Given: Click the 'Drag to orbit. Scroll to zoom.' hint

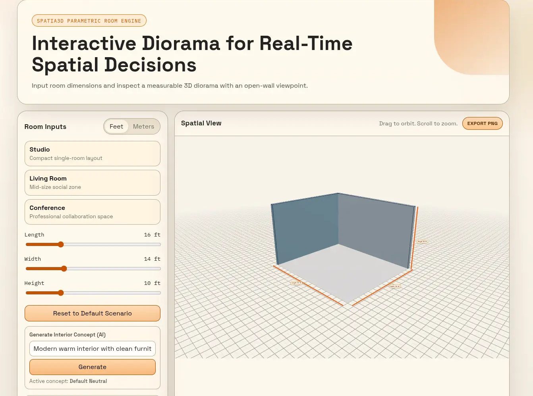Looking at the screenshot, I should click(x=418, y=123).
